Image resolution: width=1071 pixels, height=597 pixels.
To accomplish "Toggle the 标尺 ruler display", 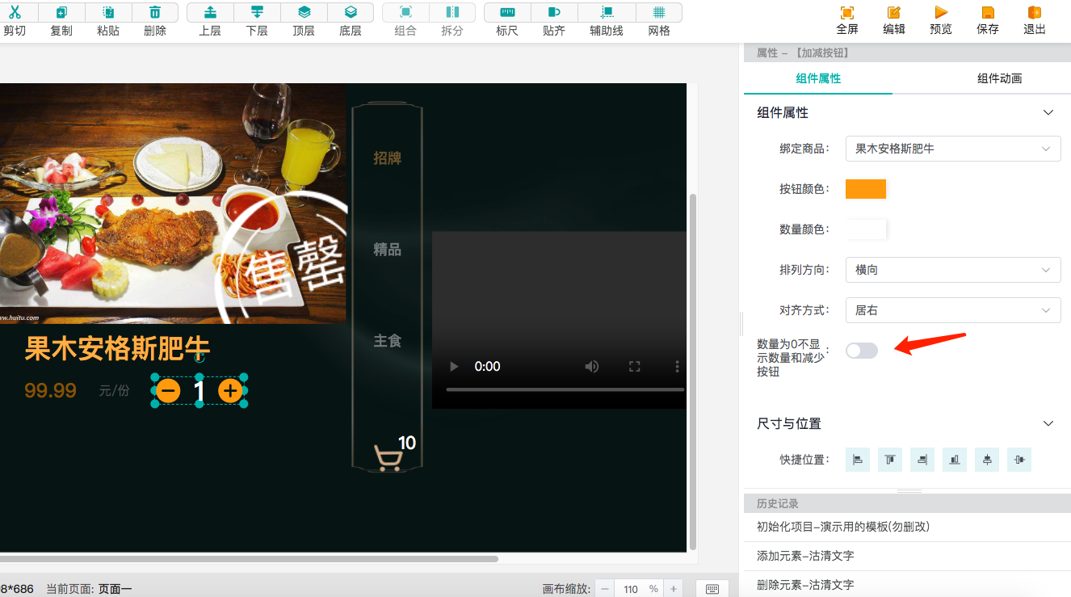I will tap(506, 21).
